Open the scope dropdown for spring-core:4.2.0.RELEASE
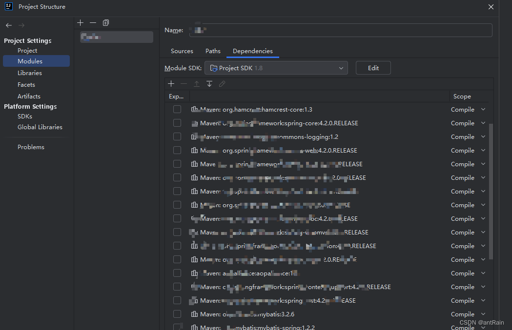 pyautogui.click(x=483, y=123)
